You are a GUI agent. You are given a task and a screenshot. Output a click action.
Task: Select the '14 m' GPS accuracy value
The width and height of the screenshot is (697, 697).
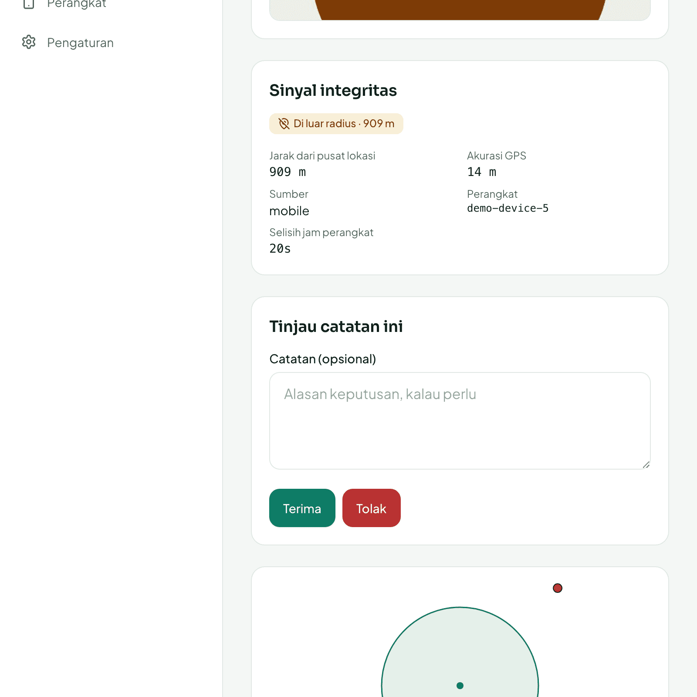click(482, 172)
